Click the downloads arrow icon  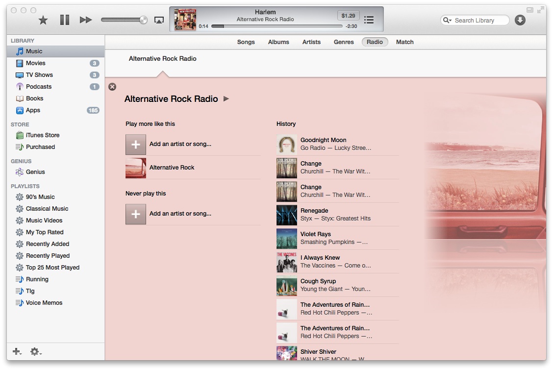coord(520,20)
